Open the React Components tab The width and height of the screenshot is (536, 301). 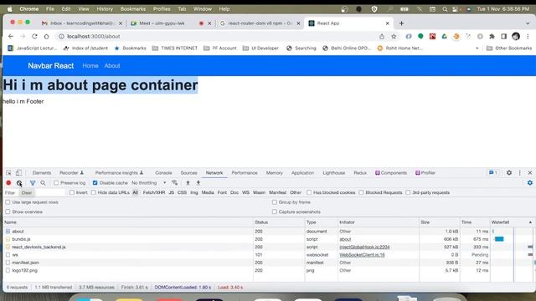[391, 173]
